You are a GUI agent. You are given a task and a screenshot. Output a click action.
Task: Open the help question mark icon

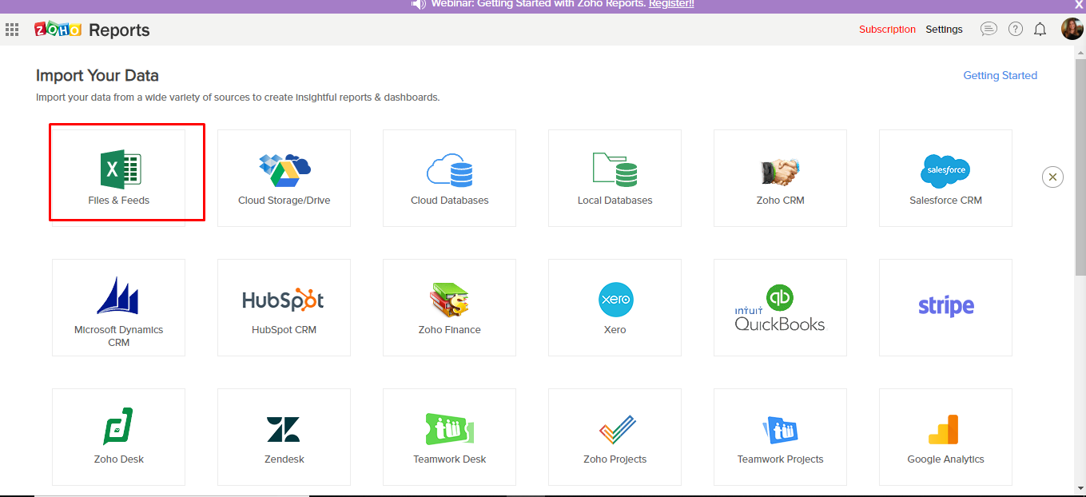pyautogui.click(x=1015, y=30)
